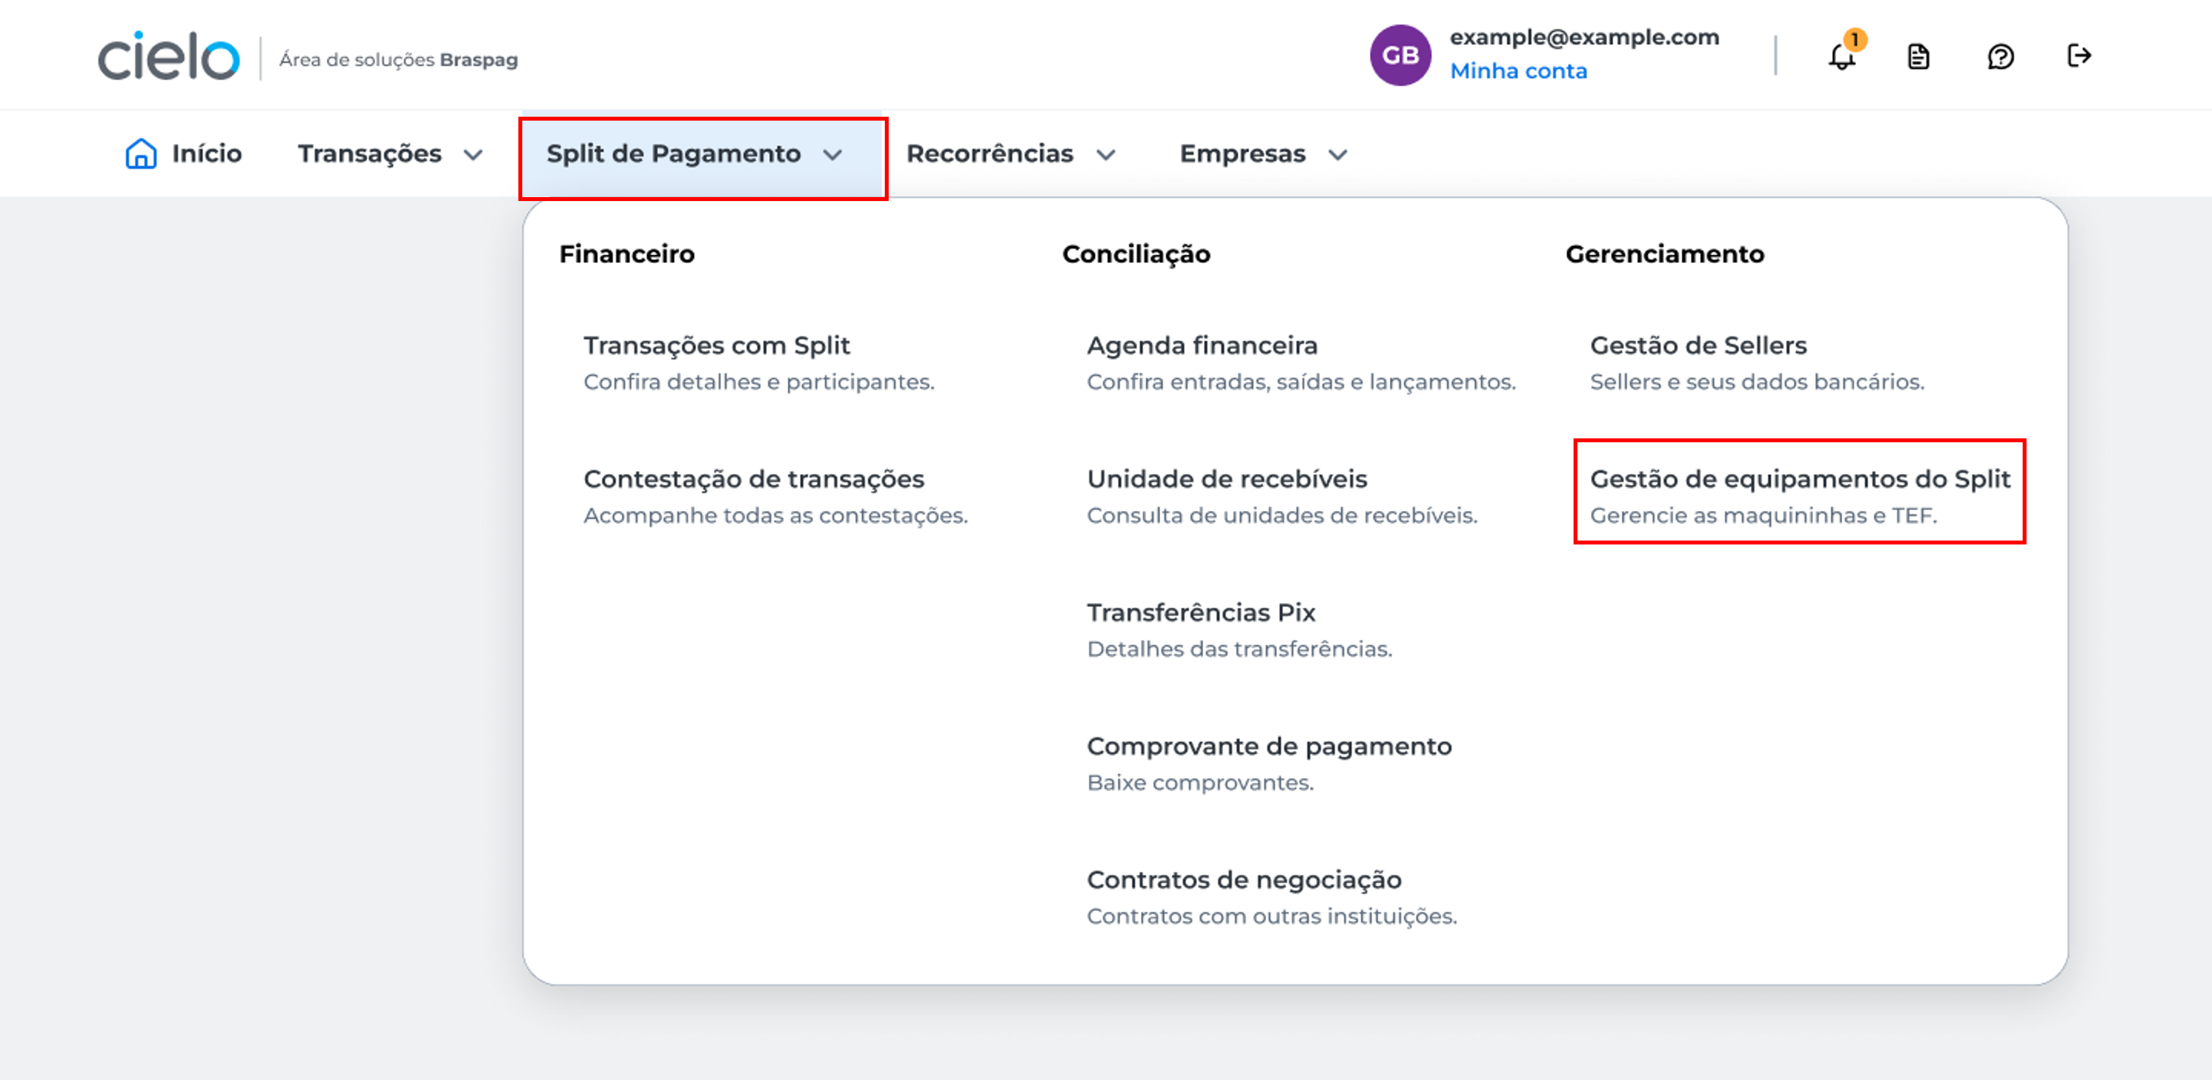The height and width of the screenshot is (1080, 2212).
Task: Go to the Início menu item
Action: pyautogui.click(x=184, y=154)
